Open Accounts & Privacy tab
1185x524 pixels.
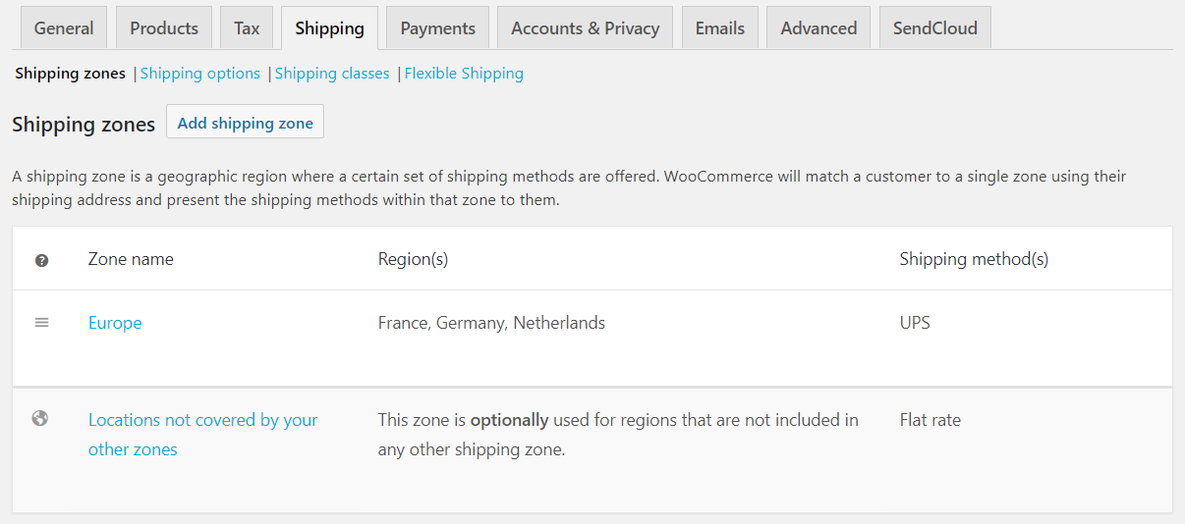click(x=585, y=27)
